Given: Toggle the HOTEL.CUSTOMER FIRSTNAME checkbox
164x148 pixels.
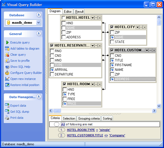Looking at the screenshot, I should pyautogui.click(x=112, y=65).
